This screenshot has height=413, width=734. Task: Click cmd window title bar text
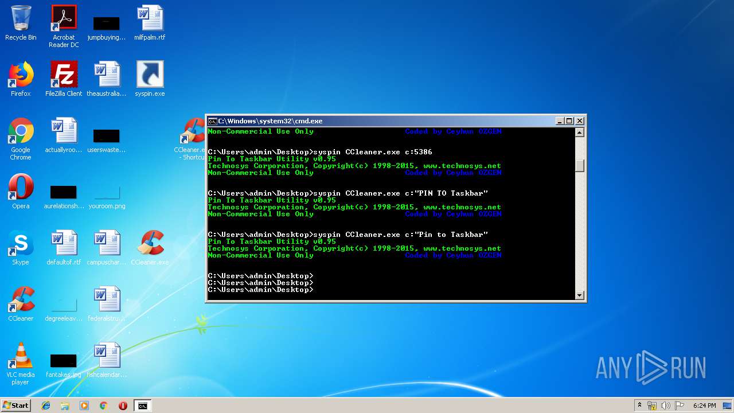[270, 121]
